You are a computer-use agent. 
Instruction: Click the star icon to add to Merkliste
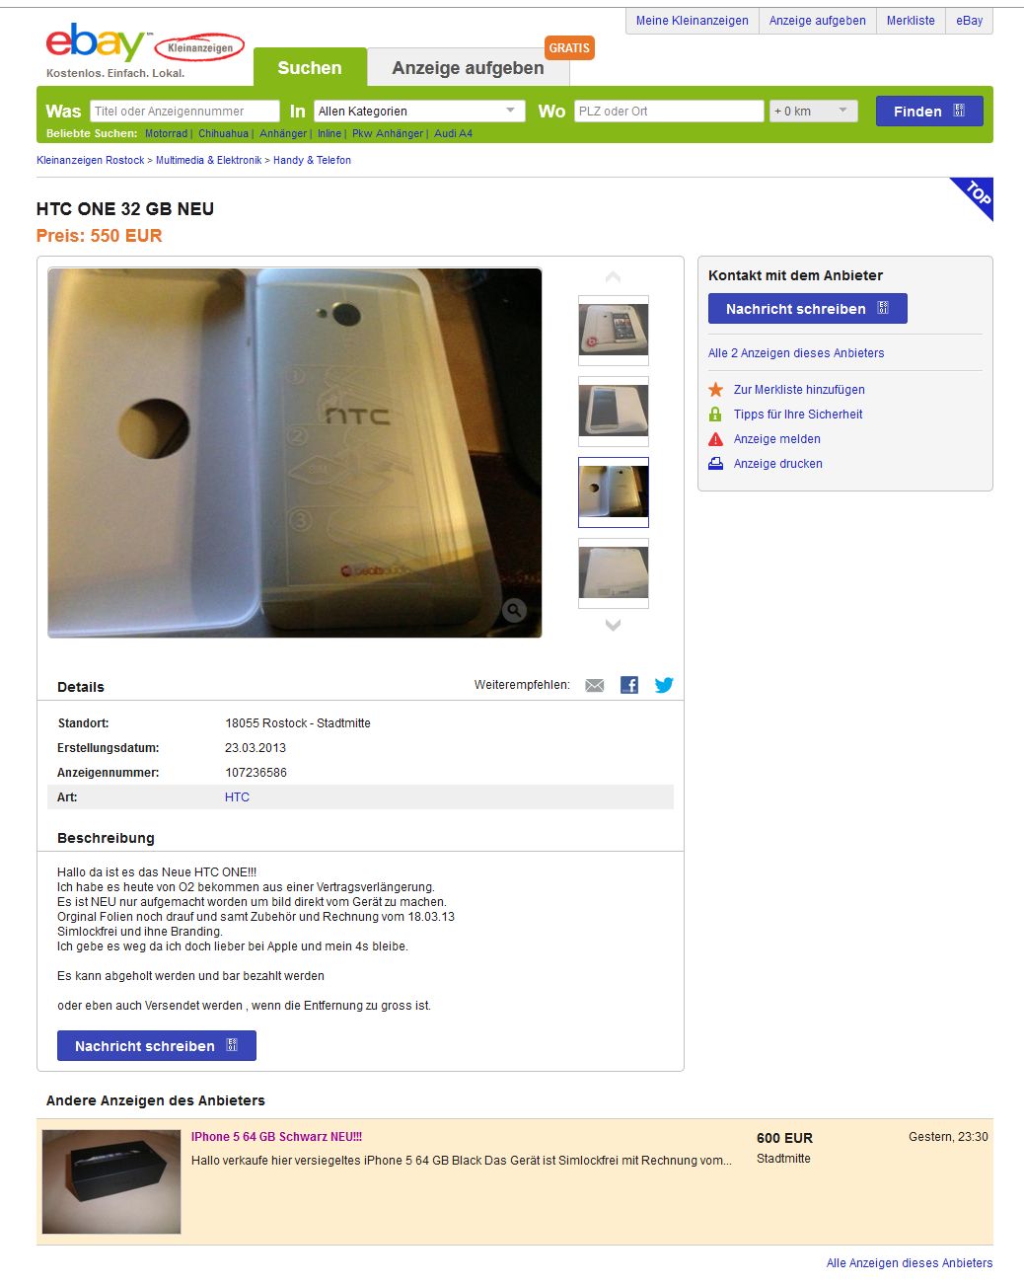716,390
